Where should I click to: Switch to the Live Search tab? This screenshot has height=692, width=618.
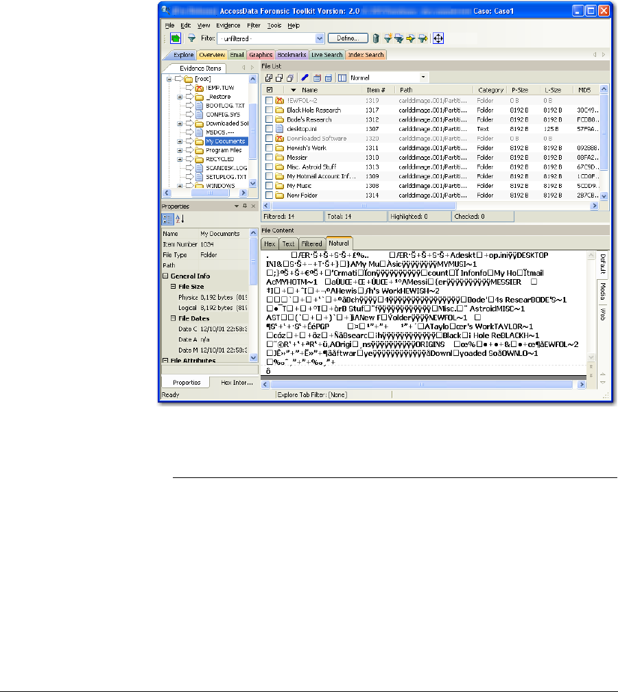[x=326, y=55]
